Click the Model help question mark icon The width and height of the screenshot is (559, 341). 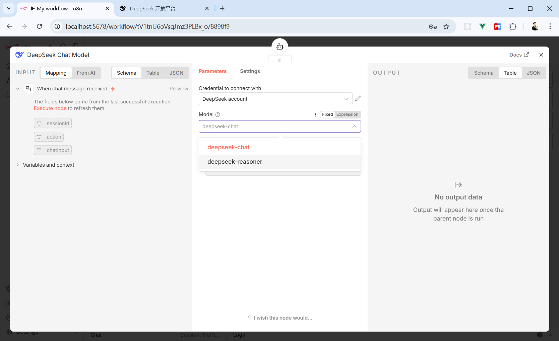click(218, 114)
